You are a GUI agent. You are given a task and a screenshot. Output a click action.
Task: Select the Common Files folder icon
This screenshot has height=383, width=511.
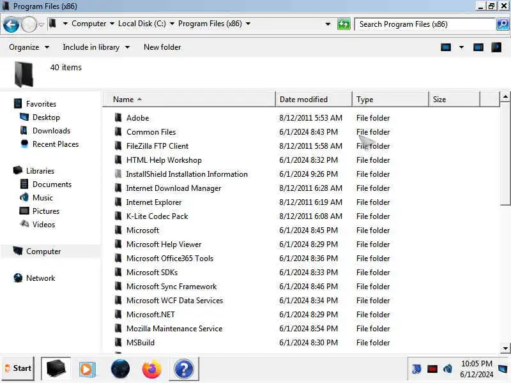(118, 131)
